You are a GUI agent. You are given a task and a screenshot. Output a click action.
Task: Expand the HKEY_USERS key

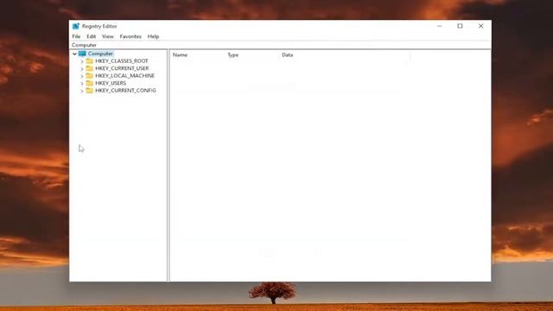82,84
